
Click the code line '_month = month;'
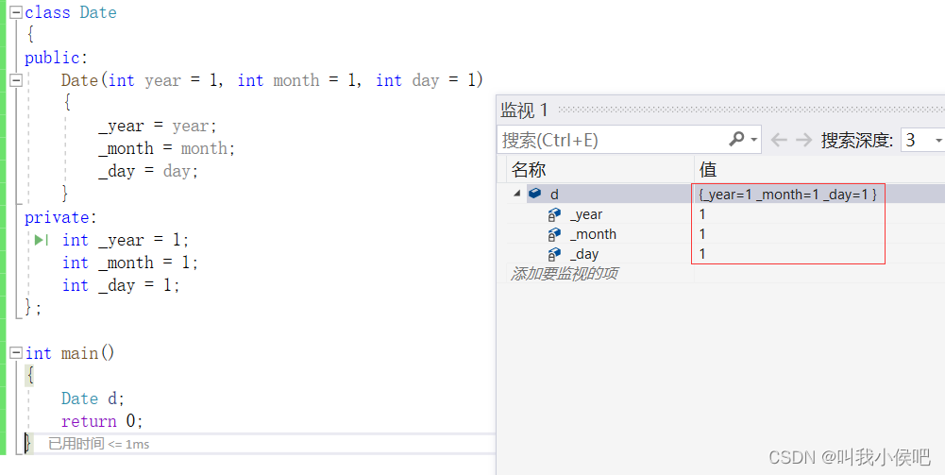(166, 148)
